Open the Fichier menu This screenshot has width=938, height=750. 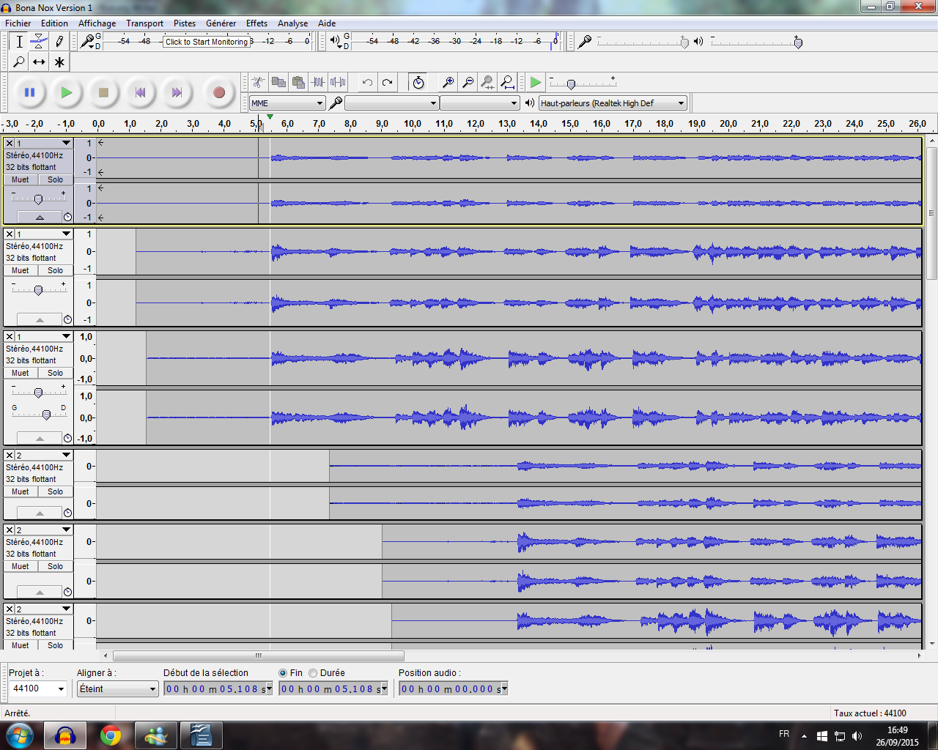[x=18, y=23]
